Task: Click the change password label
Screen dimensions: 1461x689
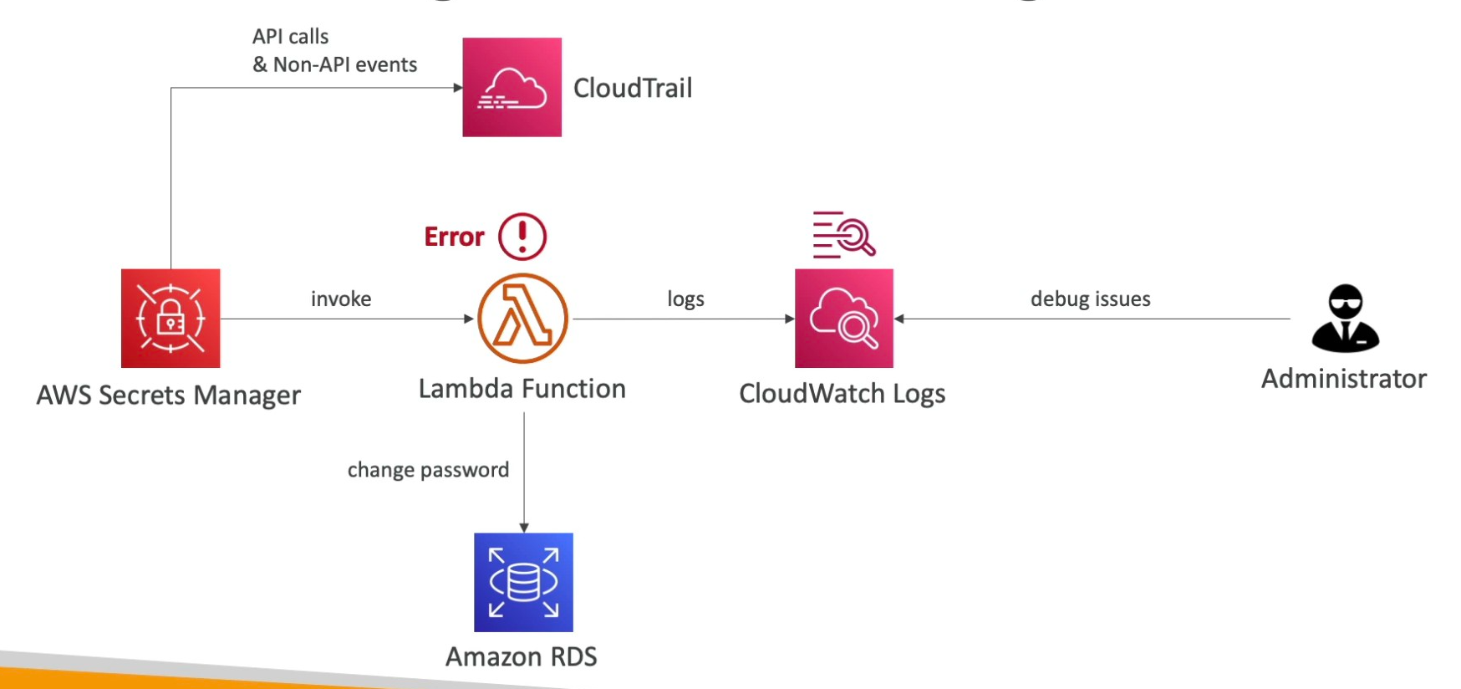Action: pos(428,470)
